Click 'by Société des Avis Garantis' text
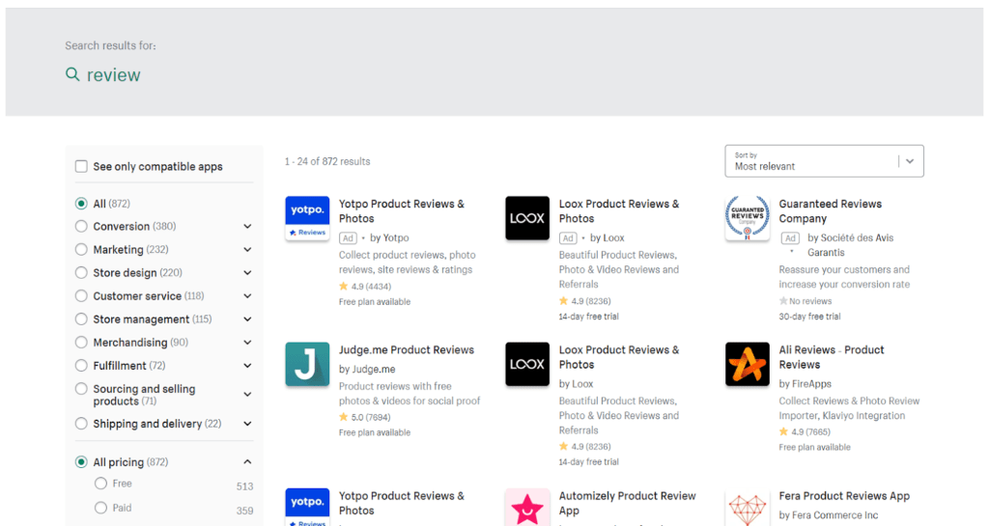989x526 pixels. coord(850,245)
